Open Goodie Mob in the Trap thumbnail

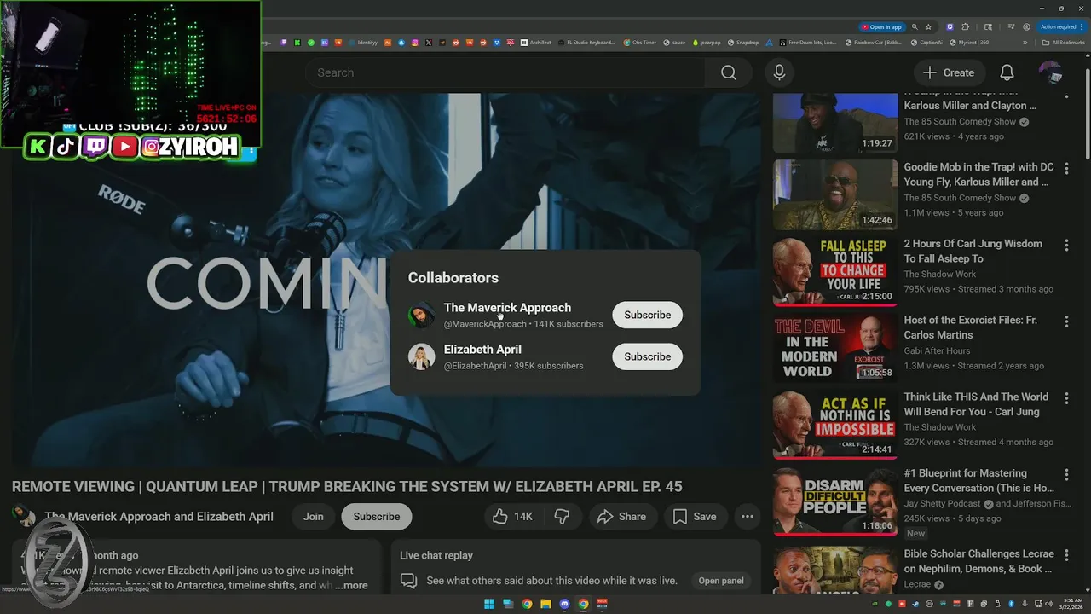[x=835, y=194]
